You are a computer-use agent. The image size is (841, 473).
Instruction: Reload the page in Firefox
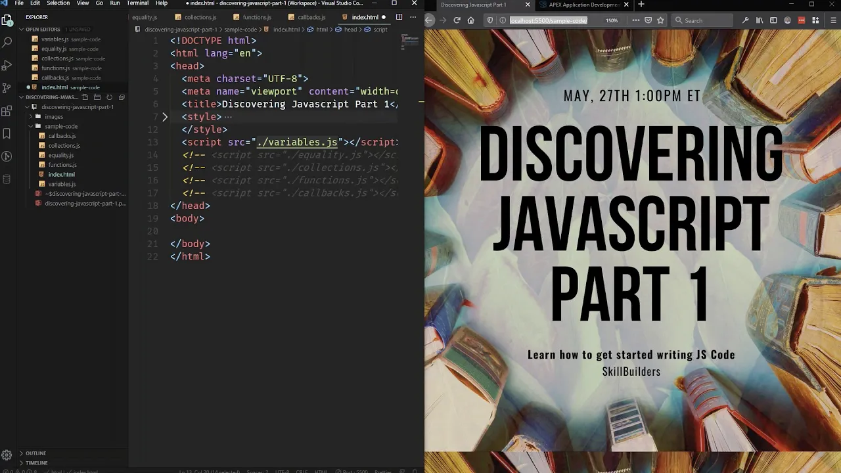point(457,20)
